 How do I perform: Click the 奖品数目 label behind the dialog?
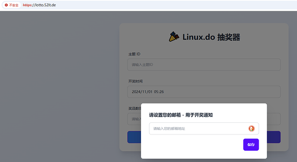[x=134, y=109]
